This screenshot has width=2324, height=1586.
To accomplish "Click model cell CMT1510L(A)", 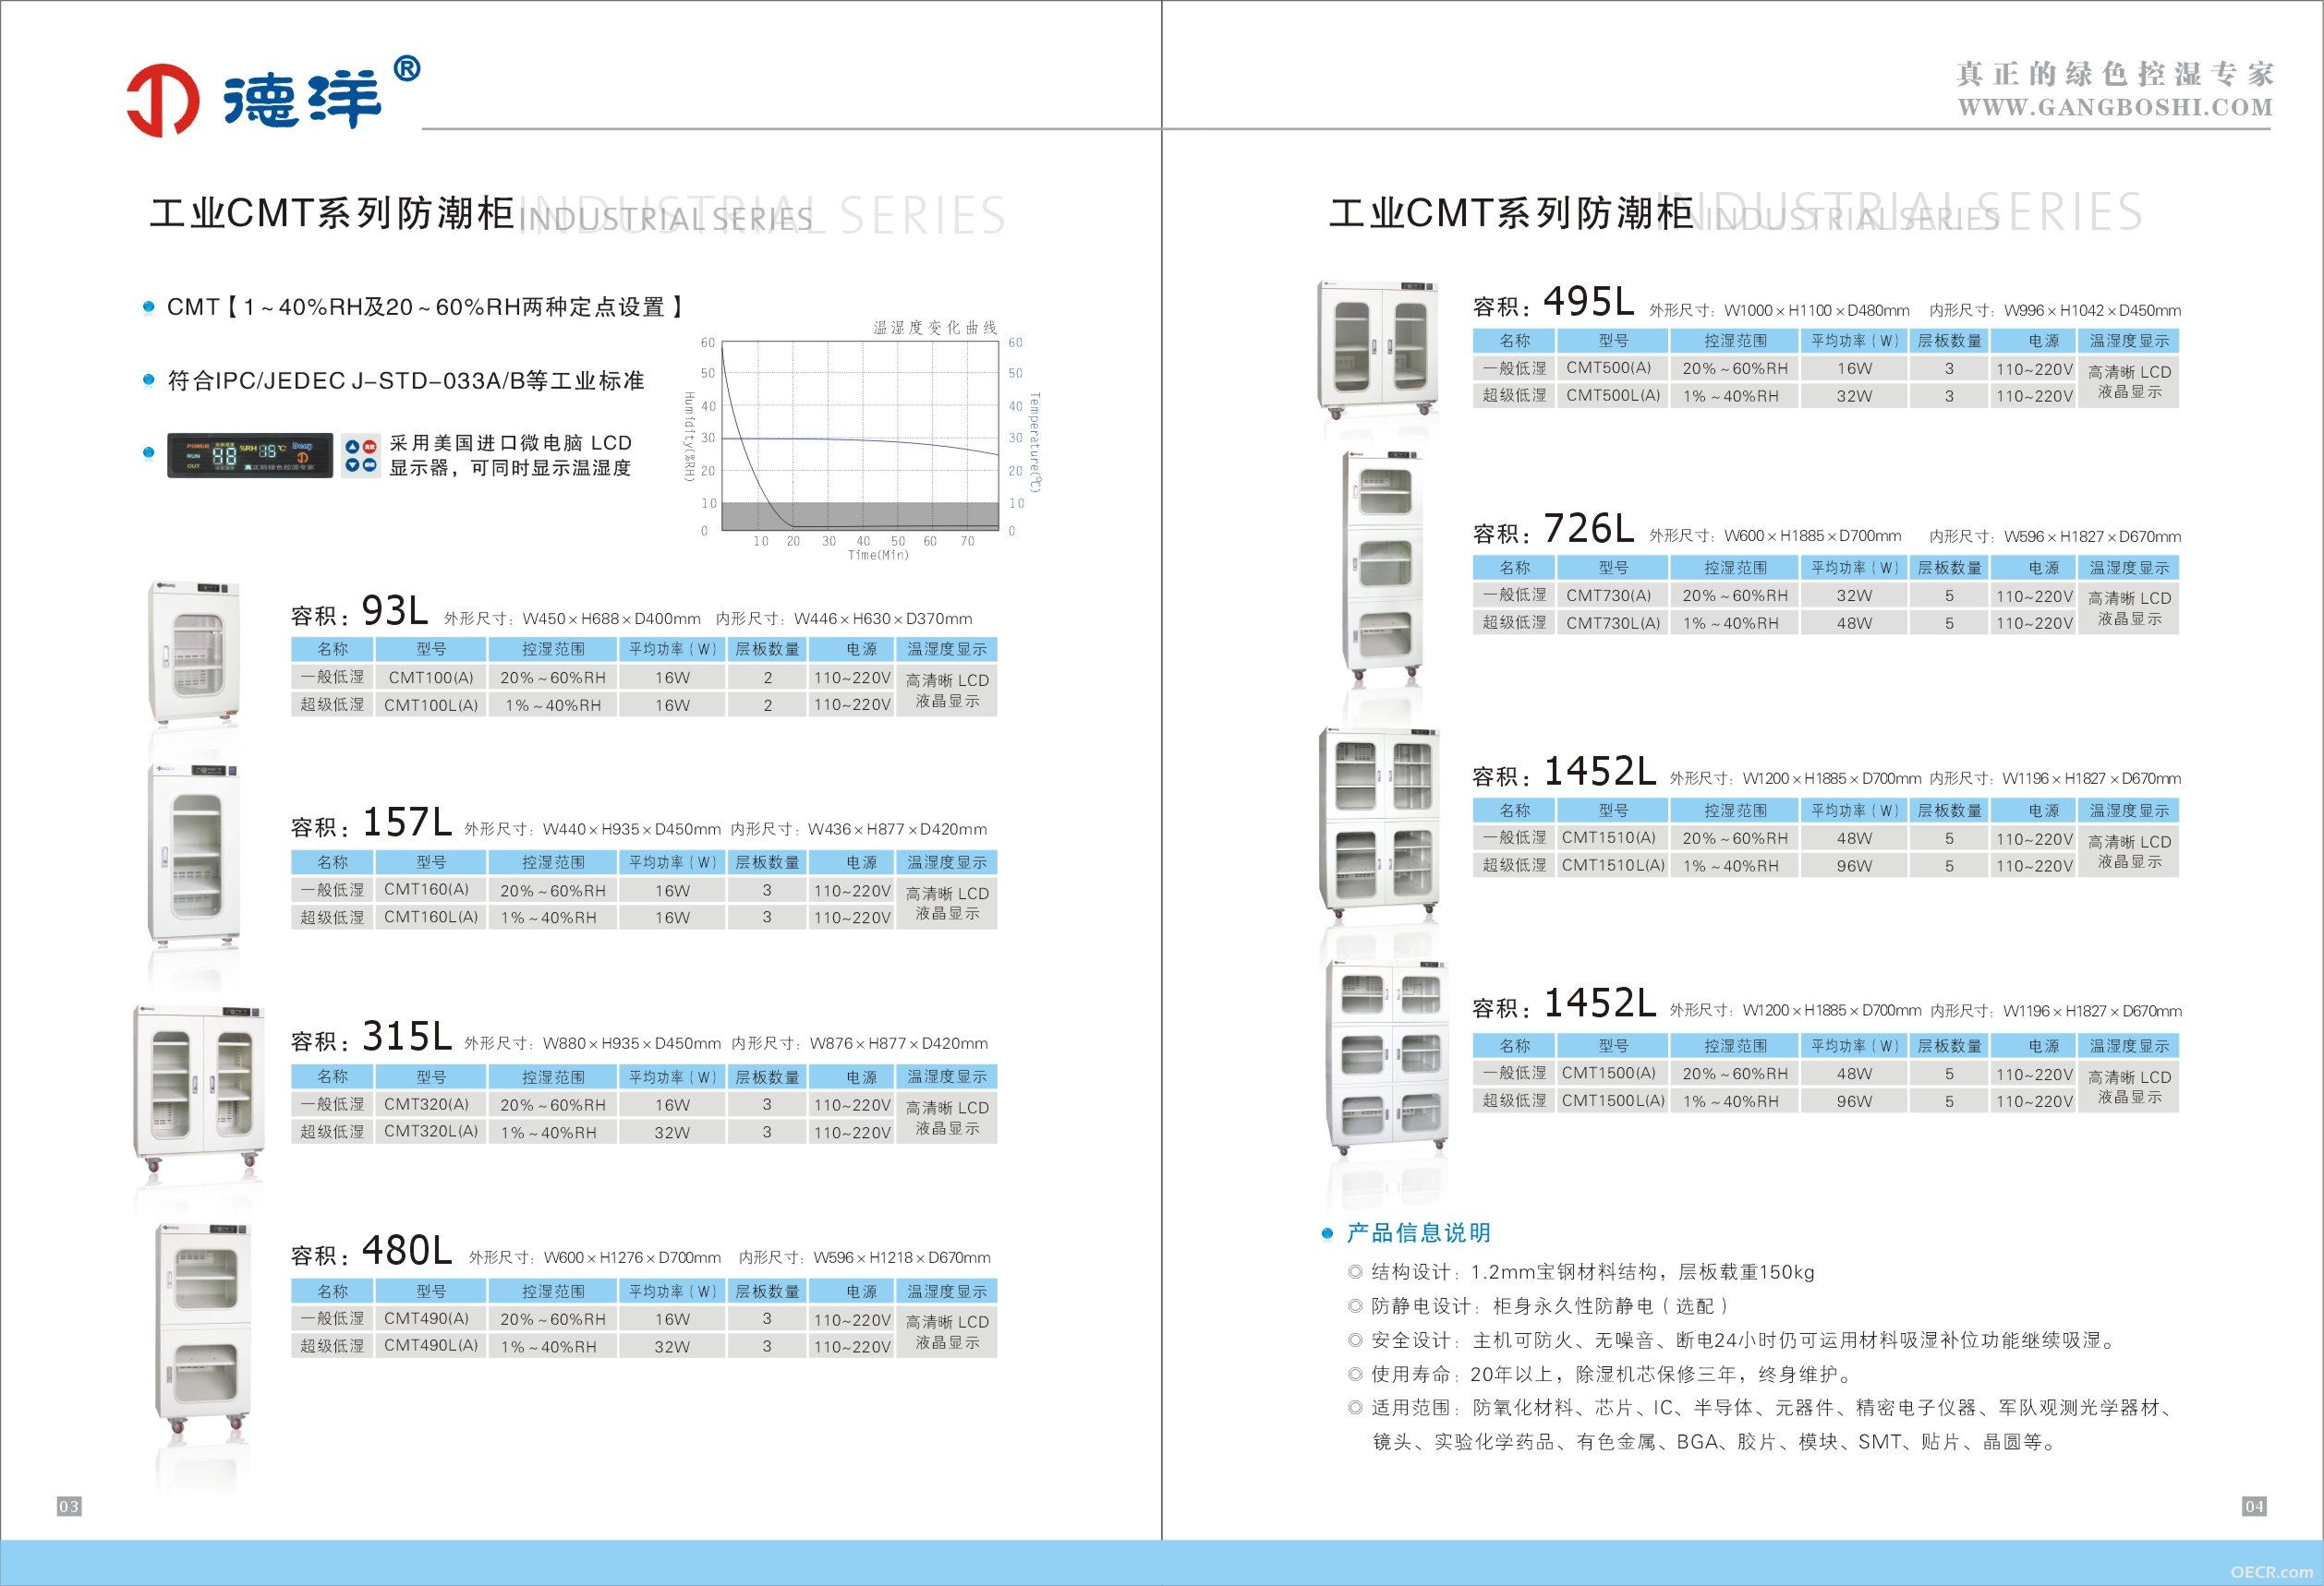I will click(x=1612, y=864).
